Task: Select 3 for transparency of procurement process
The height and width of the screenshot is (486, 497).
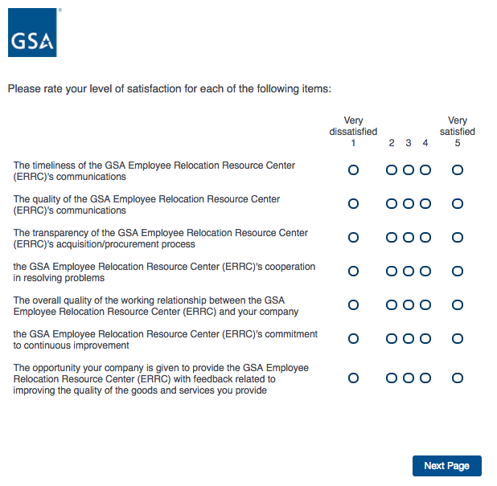Action: (409, 238)
